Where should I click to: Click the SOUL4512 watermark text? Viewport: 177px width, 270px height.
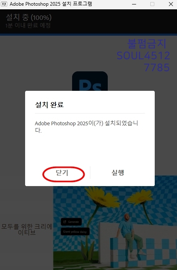[143, 56]
